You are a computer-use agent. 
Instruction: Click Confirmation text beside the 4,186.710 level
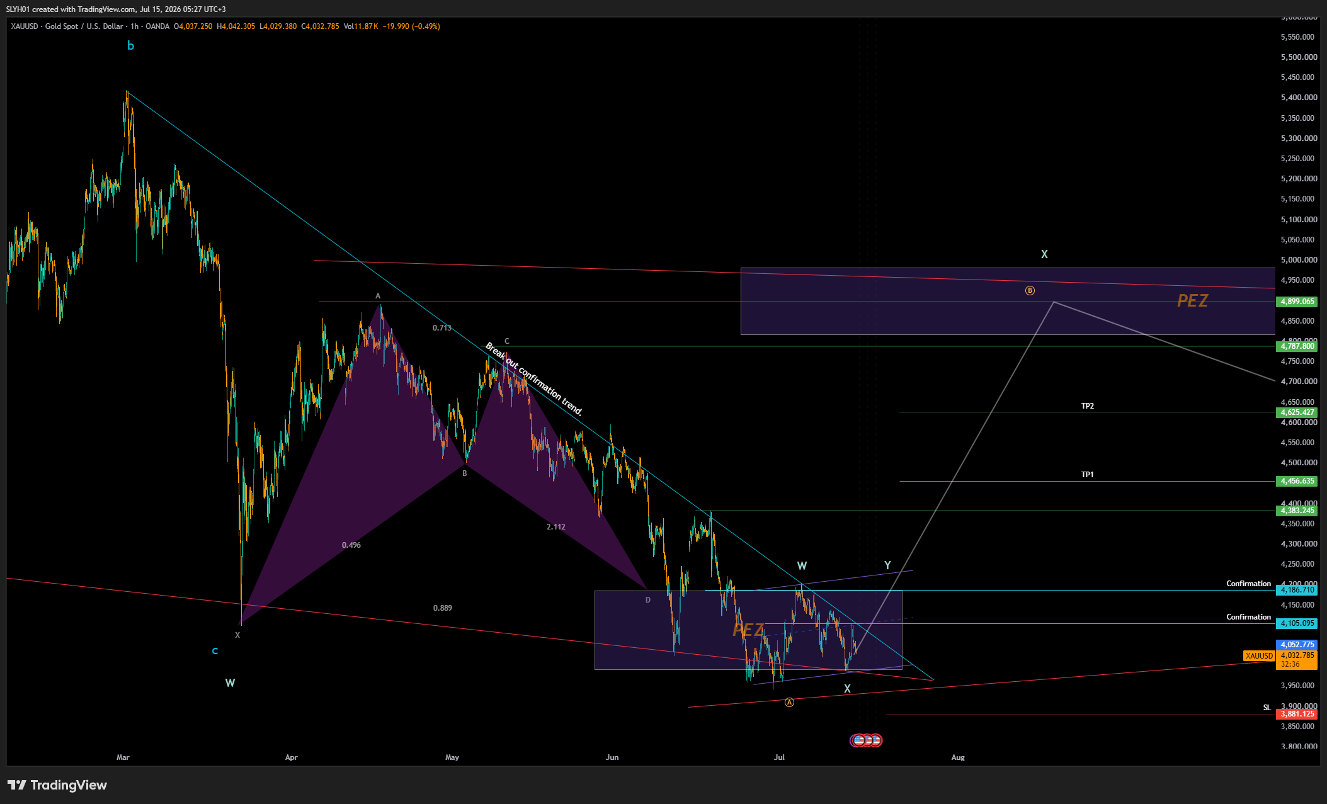coord(1248,584)
